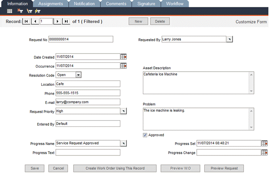Click the Progress Text input field

(x=88, y=152)
